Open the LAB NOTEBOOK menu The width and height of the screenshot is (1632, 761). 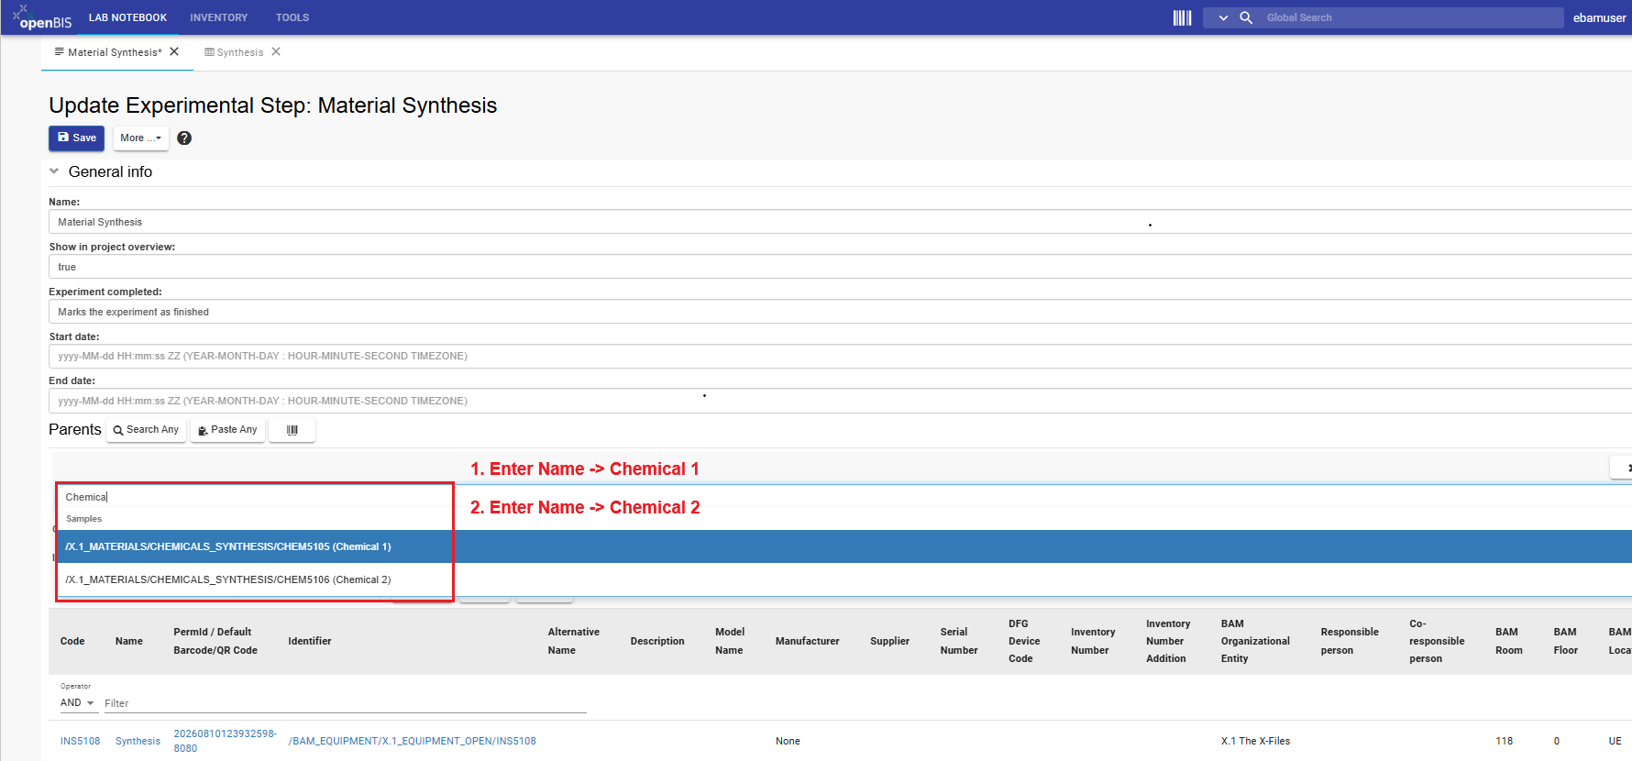(127, 17)
